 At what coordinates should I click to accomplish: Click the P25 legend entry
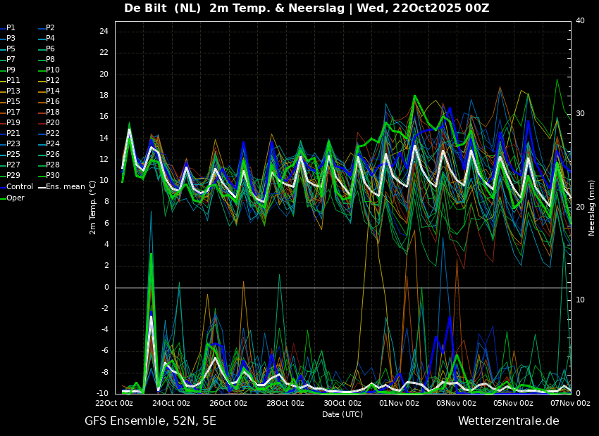[13, 155]
